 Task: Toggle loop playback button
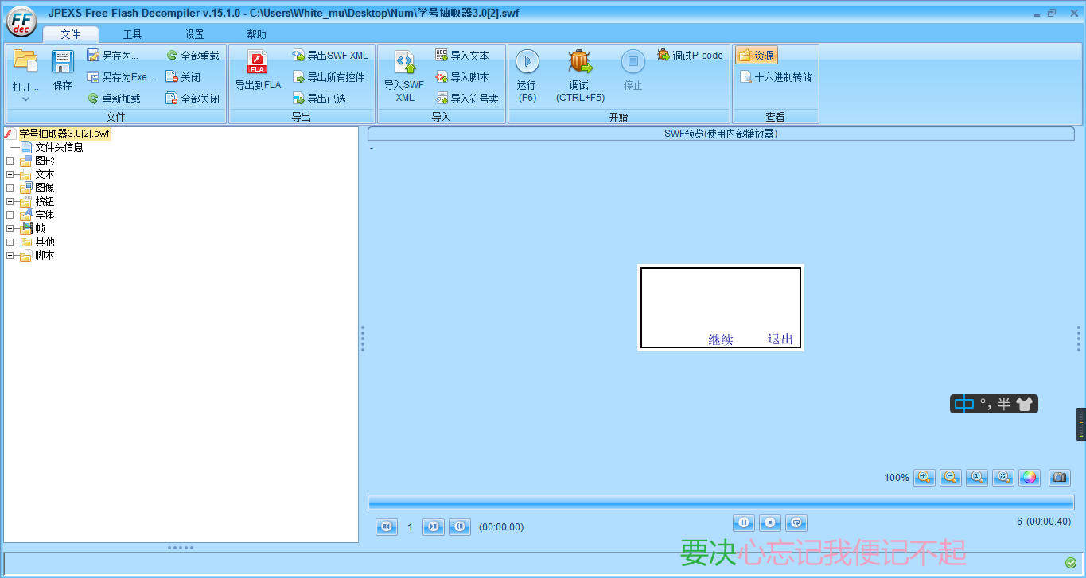click(x=796, y=522)
